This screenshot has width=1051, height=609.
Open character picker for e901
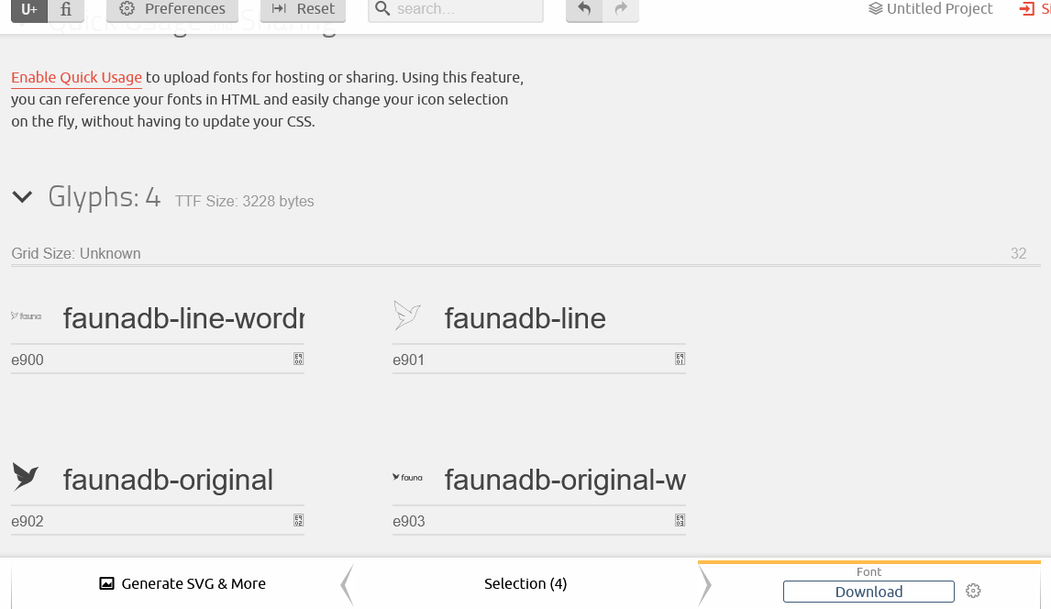tap(680, 360)
